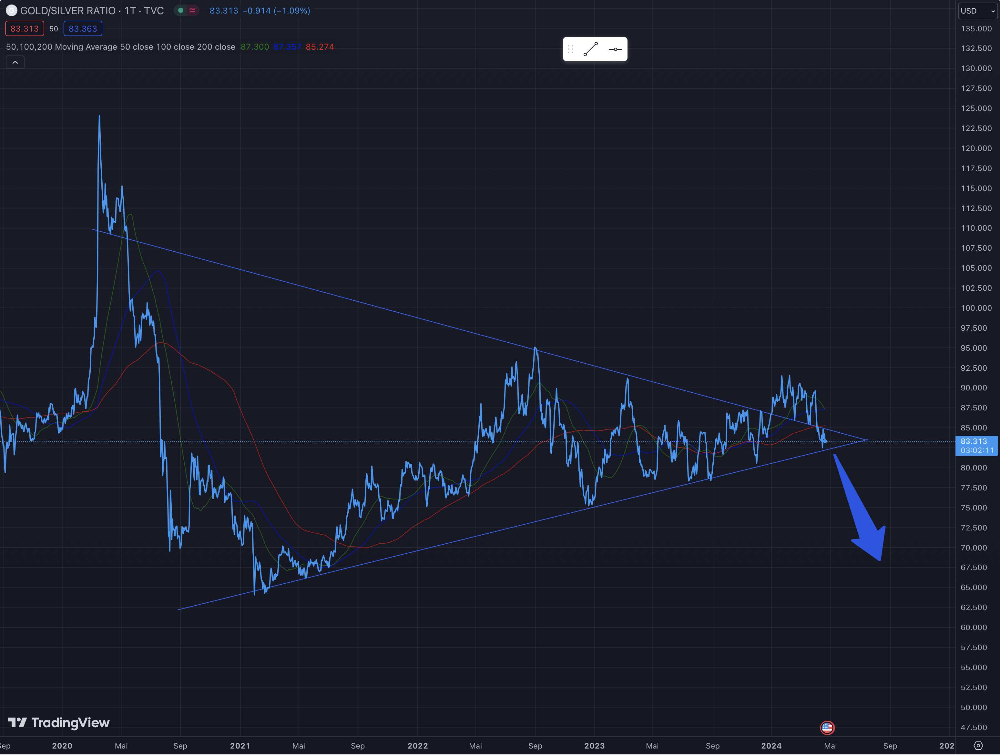Click the US economic event flag icon

tap(827, 728)
